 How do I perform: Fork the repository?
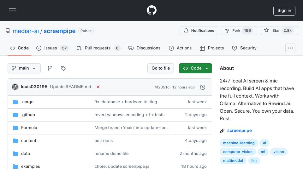[x=239, y=31]
